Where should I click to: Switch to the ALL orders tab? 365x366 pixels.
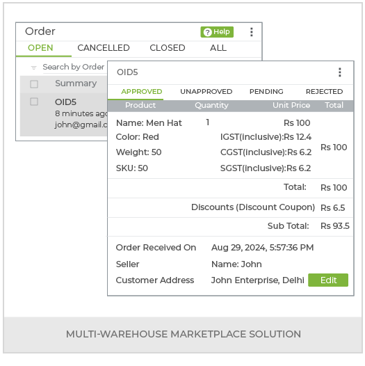point(218,48)
